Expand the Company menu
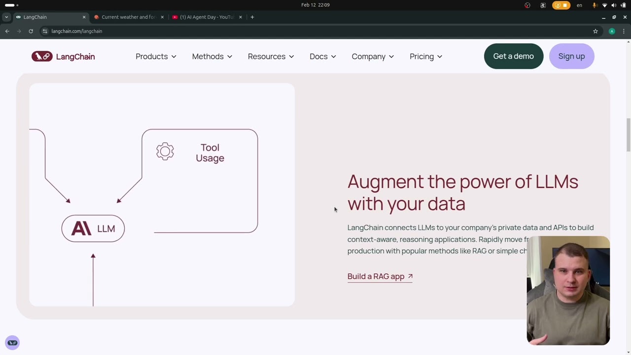 point(373,56)
